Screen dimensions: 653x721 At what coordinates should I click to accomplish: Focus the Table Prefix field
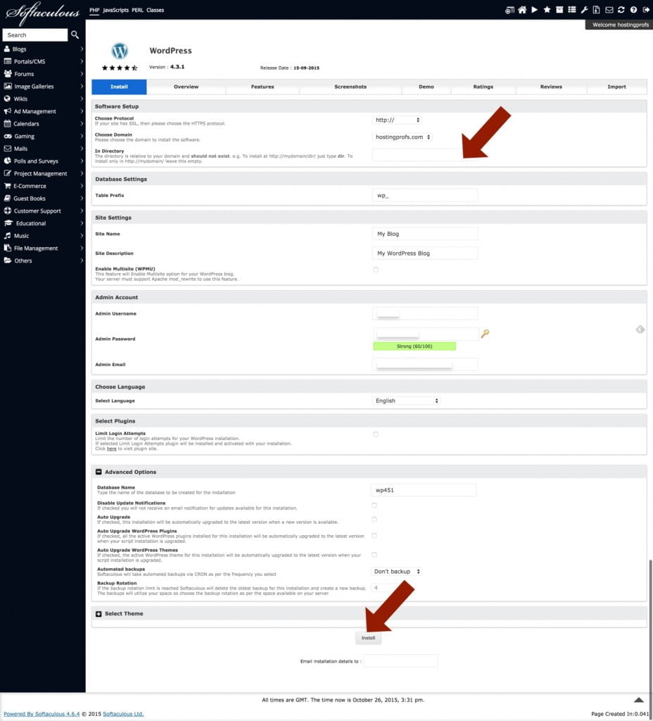point(424,196)
